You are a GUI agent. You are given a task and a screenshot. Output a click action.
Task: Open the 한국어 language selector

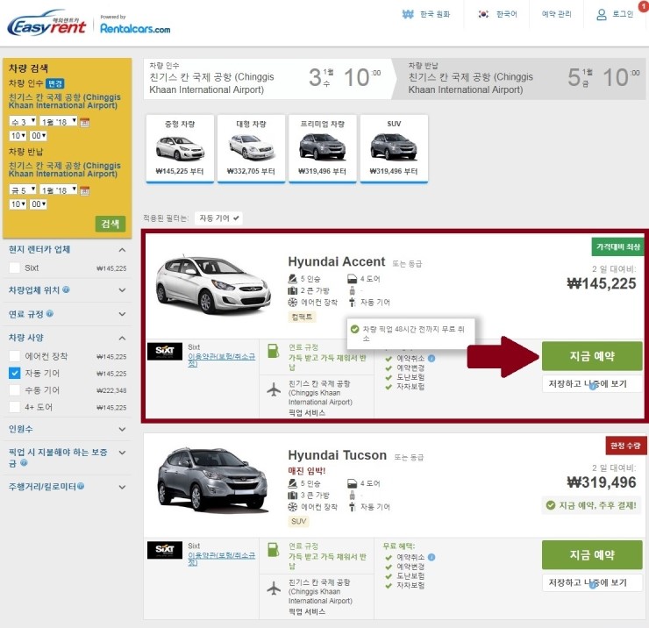click(498, 14)
